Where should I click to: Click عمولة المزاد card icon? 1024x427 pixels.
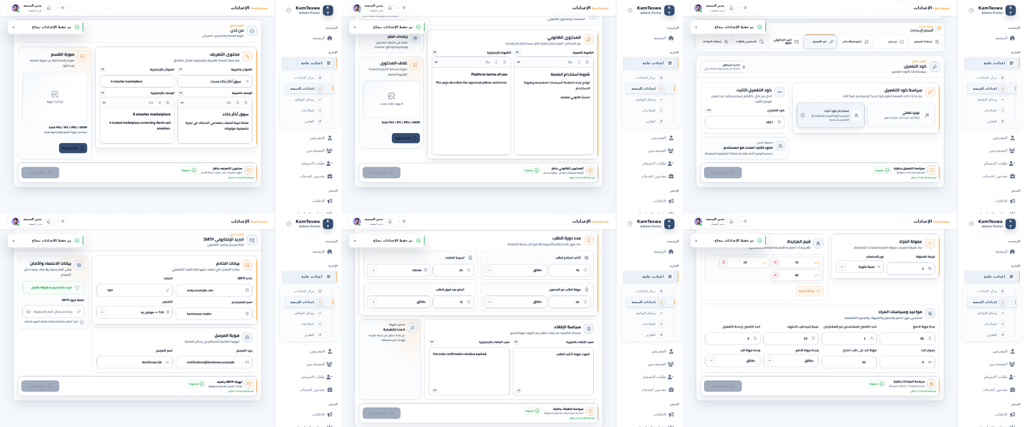(929, 243)
